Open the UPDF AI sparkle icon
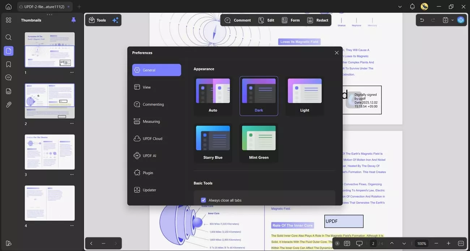Screen dimensions: 470x251 (x=115, y=20)
